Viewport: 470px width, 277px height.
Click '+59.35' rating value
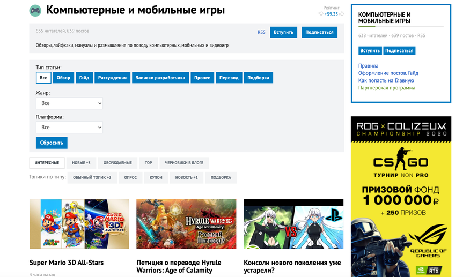(331, 14)
